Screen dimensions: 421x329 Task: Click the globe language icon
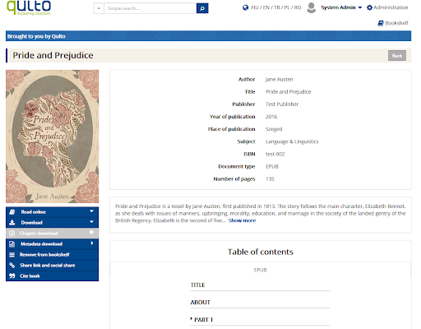(x=245, y=7)
